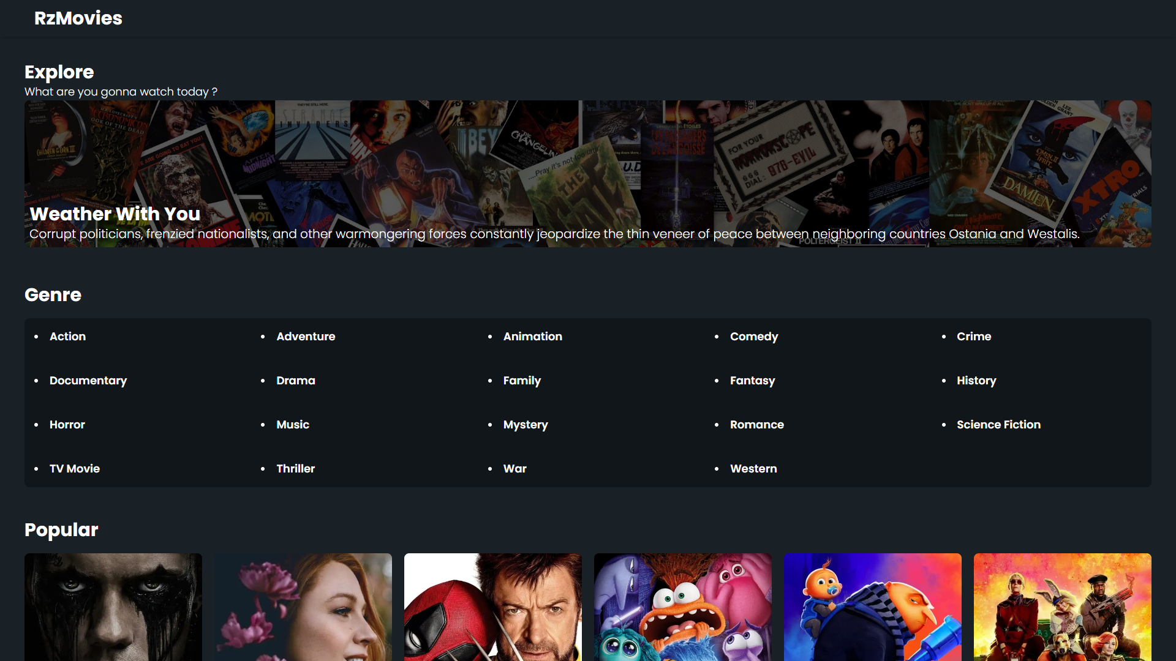Open the Crime genre
Screen dimensions: 1176x661
point(974,336)
